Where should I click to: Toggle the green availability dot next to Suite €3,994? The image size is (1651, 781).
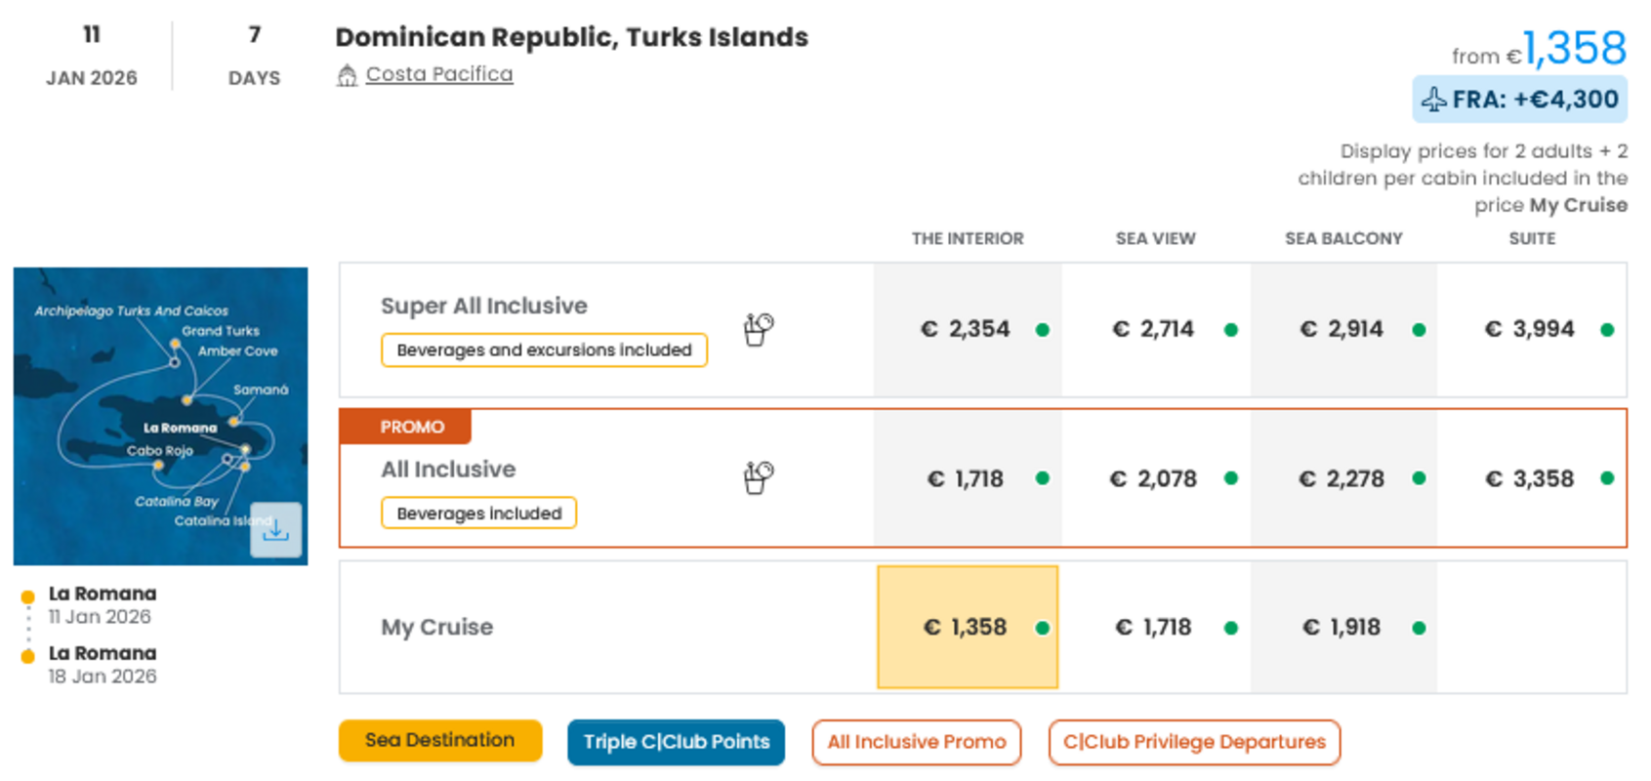[x=1609, y=329]
